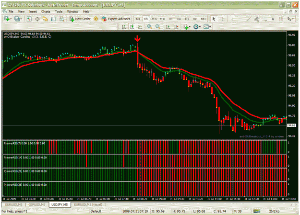Launch the Strategy Tester icon

pos(62,19)
